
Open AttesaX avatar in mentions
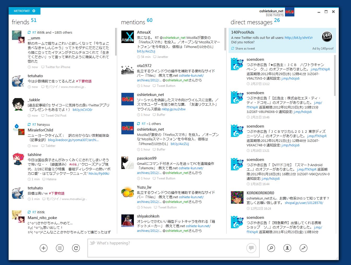point(127,37)
